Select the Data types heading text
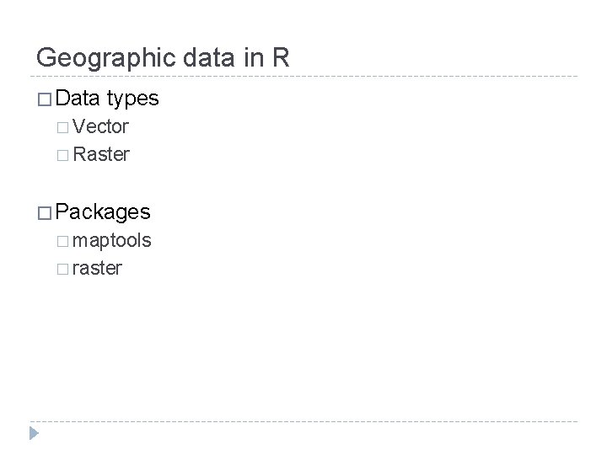The height and width of the screenshot is (455, 607). pos(107,99)
